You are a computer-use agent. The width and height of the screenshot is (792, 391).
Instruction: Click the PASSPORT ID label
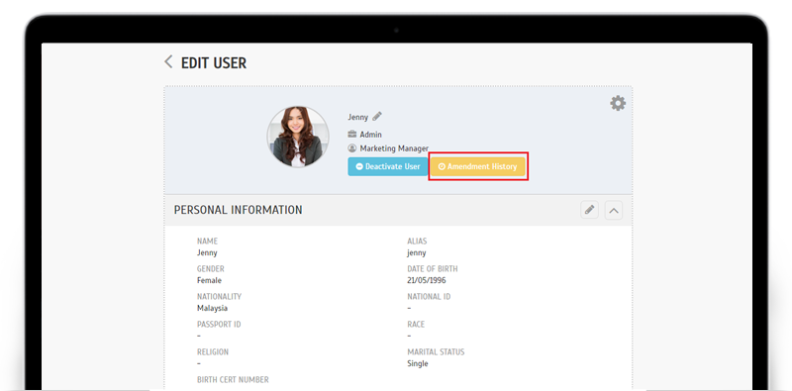point(219,325)
